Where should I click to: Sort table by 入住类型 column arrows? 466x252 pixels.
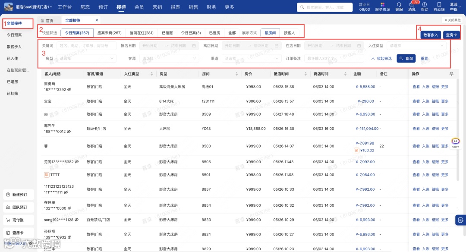(x=151, y=74)
